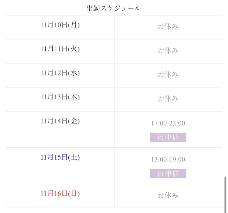Select the 11月11日(火) date cell
228x213 pixels.
pyautogui.click(x=60, y=49)
